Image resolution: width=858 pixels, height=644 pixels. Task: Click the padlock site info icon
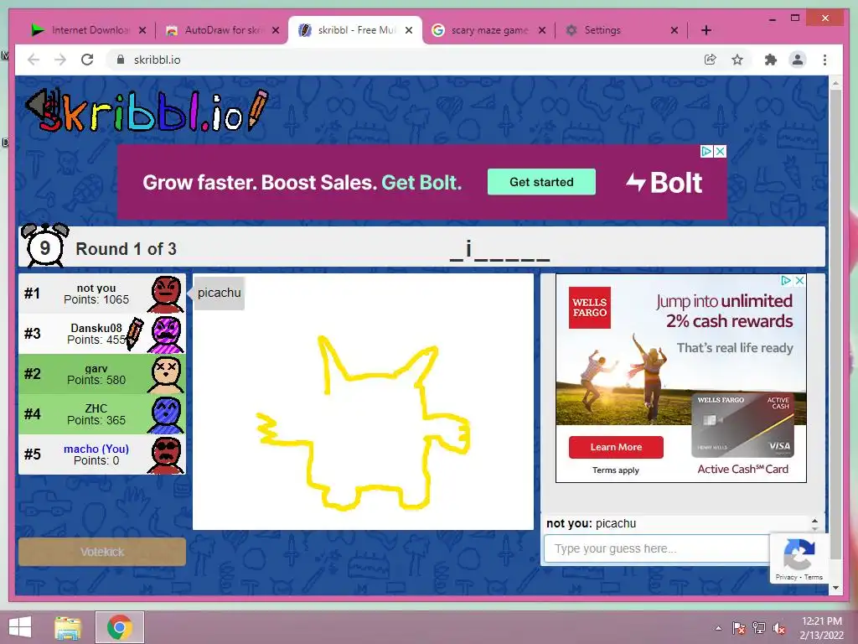pyautogui.click(x=121, y=60)
